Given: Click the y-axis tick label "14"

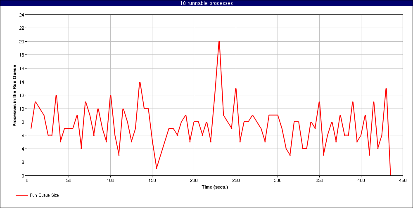Looking at the screenshot, I should (x=21, y=82).
